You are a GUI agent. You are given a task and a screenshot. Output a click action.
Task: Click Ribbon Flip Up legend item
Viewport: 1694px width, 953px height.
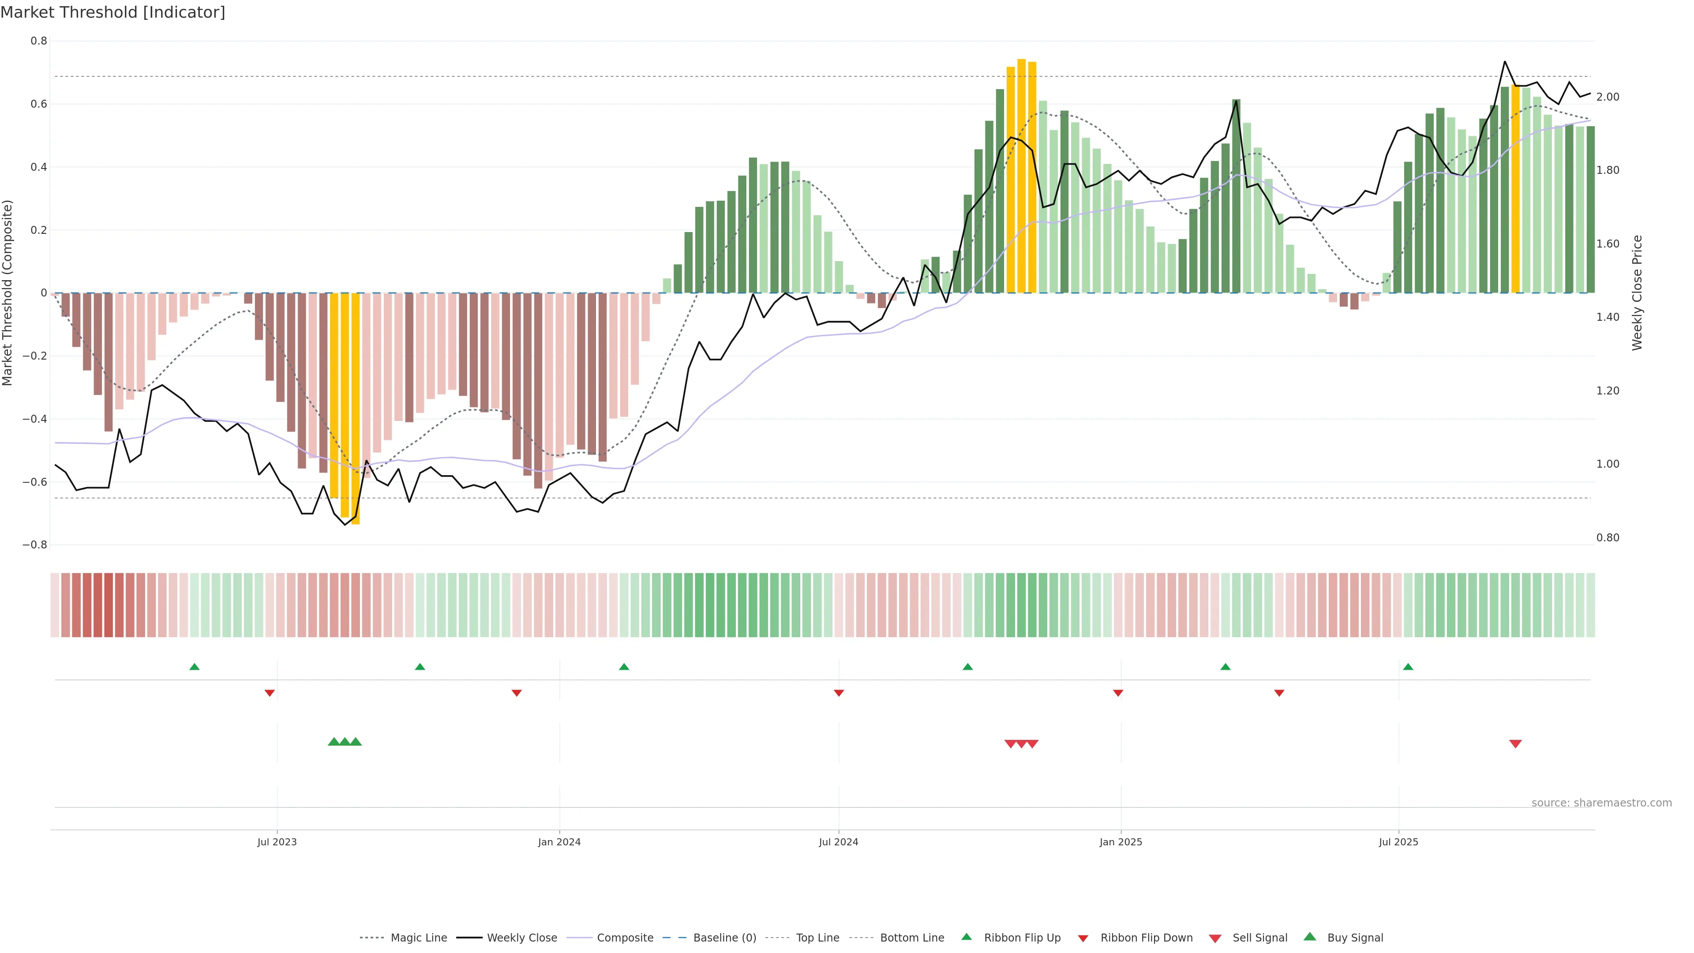click(x=1022, y=938)
